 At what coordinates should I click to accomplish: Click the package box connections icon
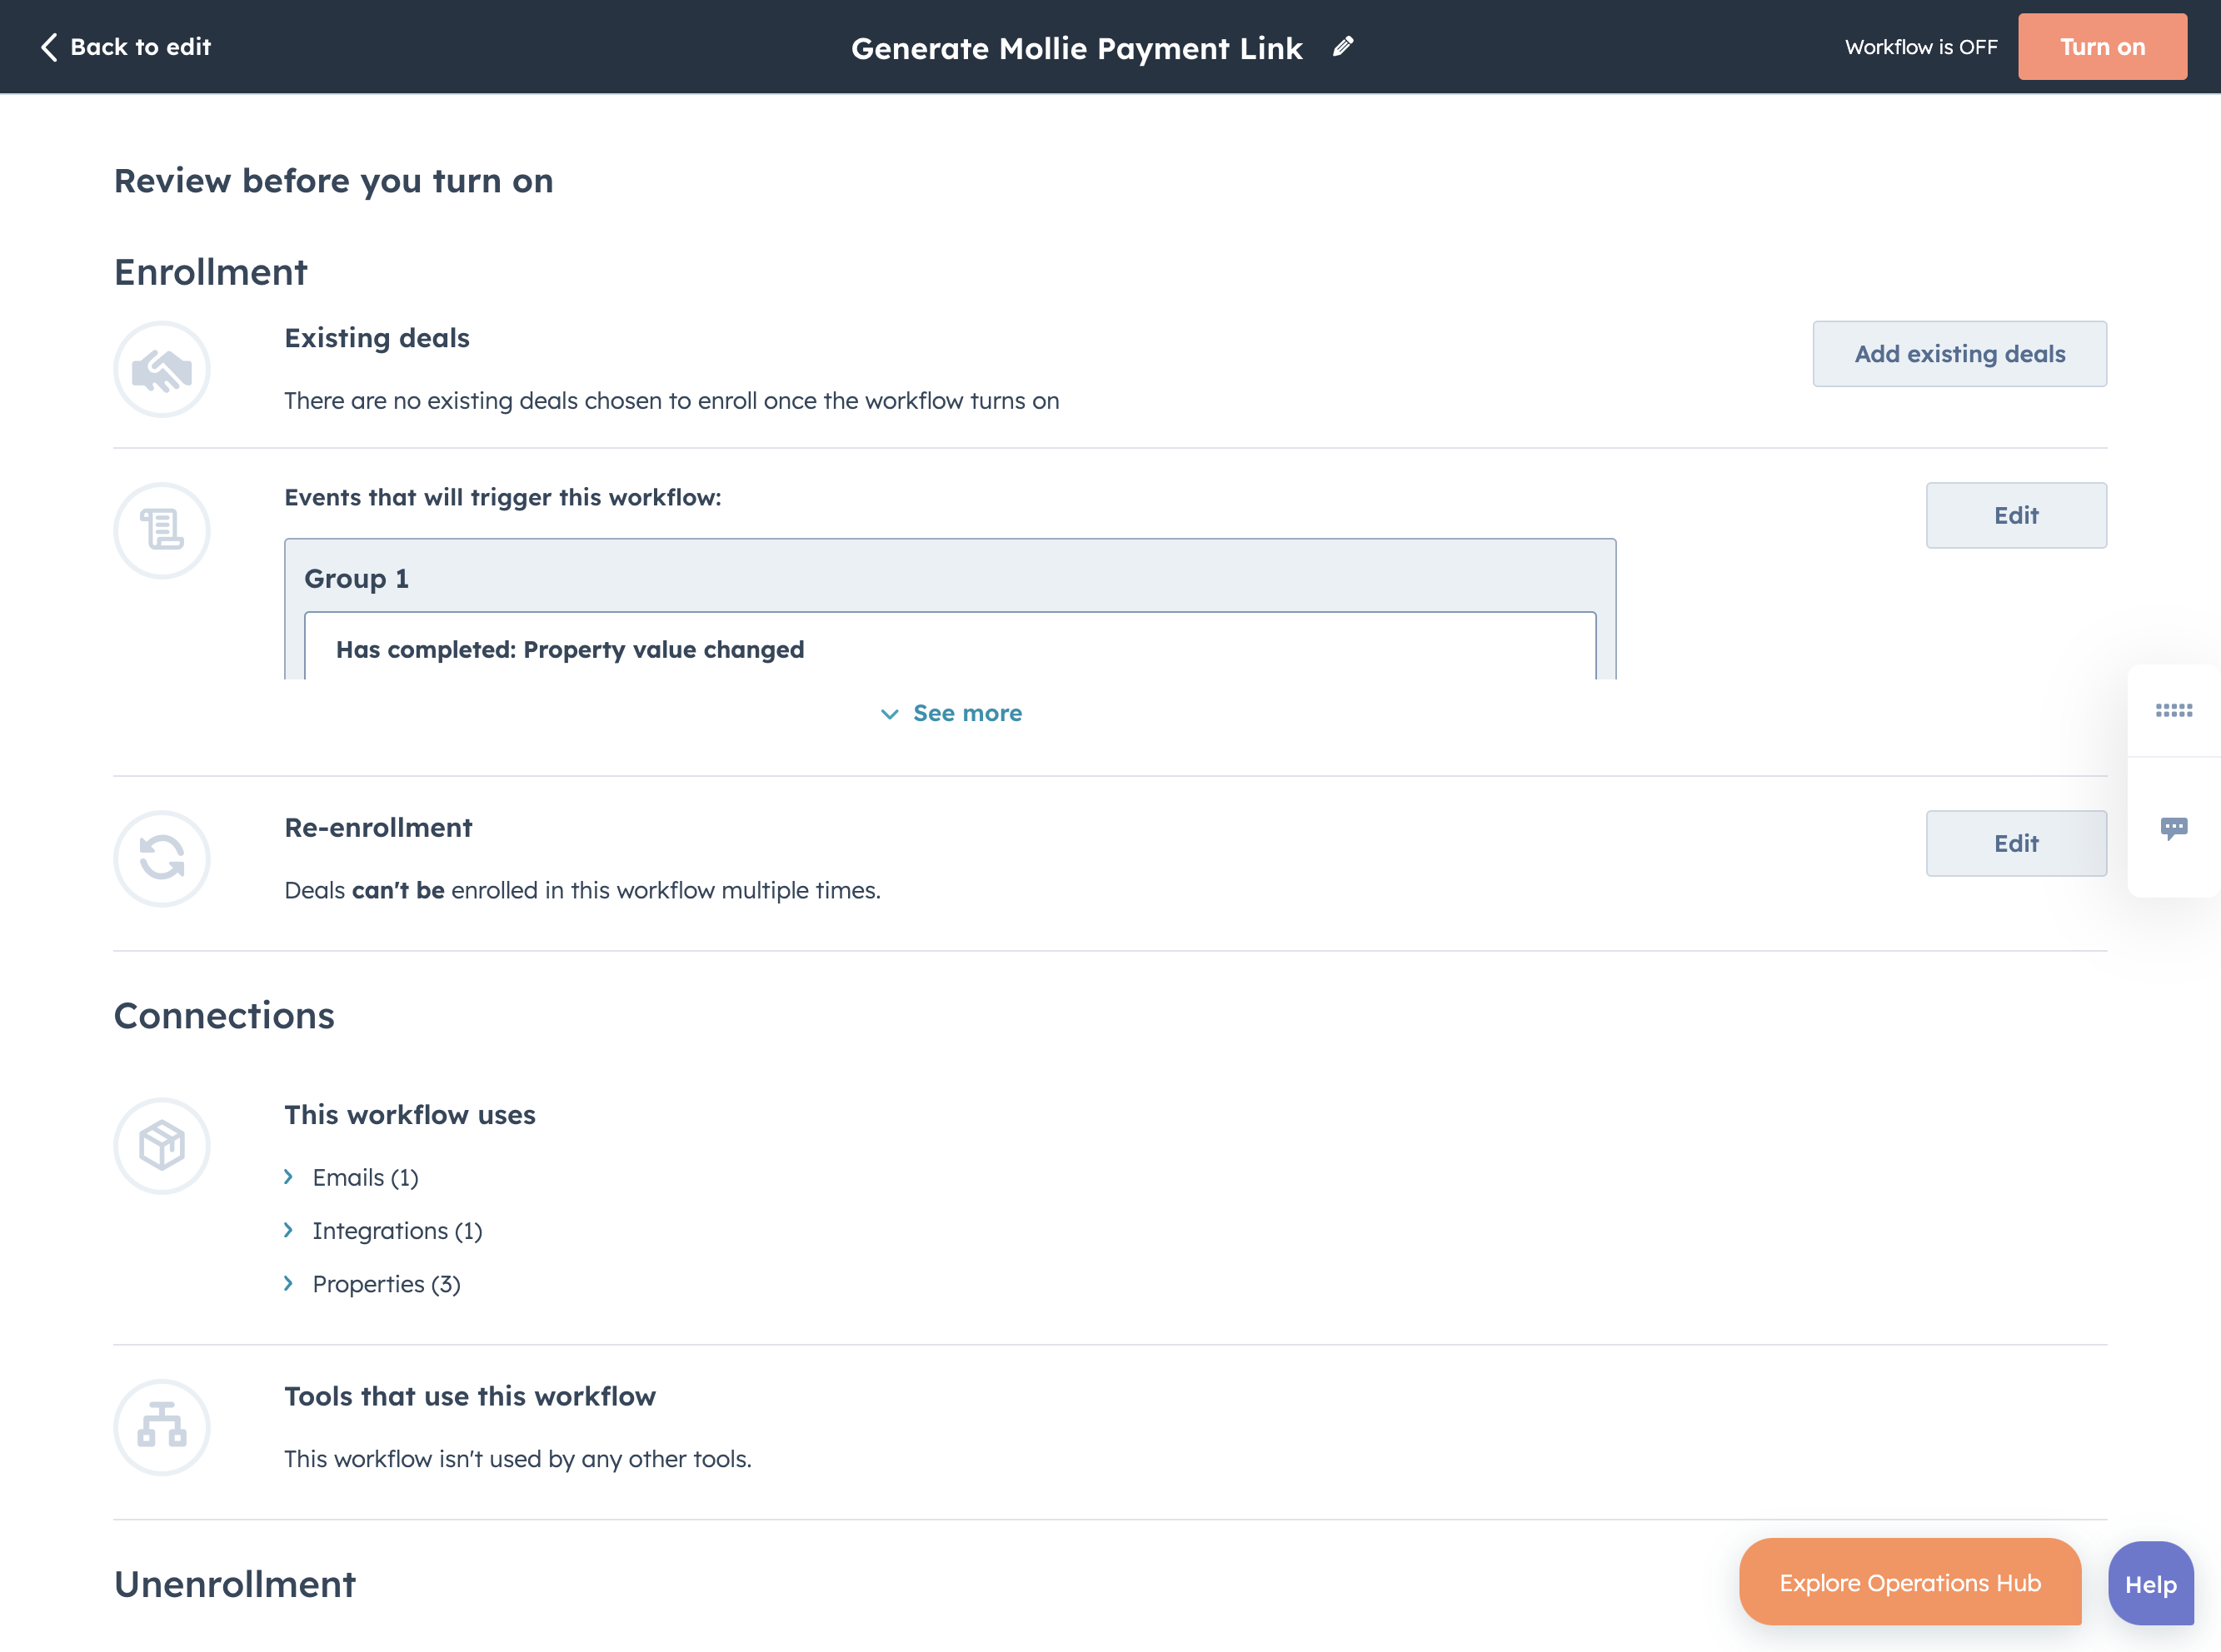click(x=162, y=1145)
